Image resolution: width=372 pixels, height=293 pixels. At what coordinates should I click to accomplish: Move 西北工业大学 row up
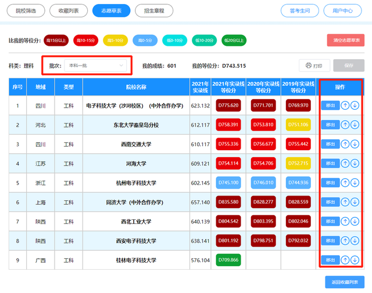pyautogui.click(x=345, y=221)
